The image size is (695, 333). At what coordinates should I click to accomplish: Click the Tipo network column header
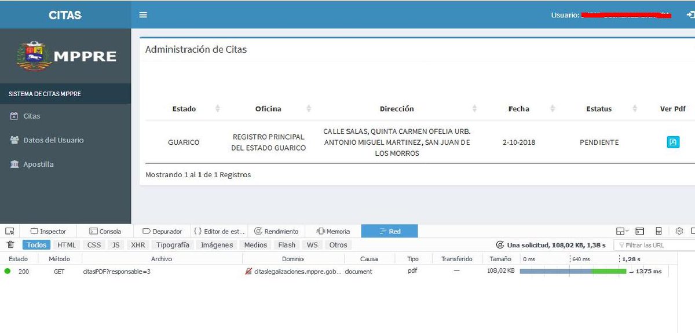412,259
